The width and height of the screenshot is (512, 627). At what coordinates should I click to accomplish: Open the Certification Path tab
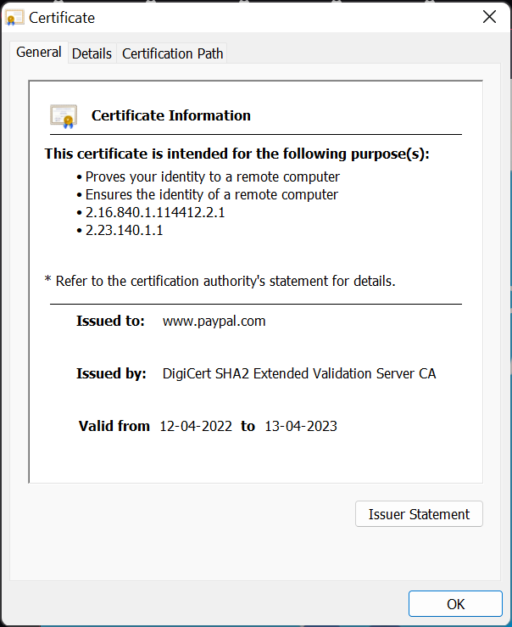(x=173, y=53)
